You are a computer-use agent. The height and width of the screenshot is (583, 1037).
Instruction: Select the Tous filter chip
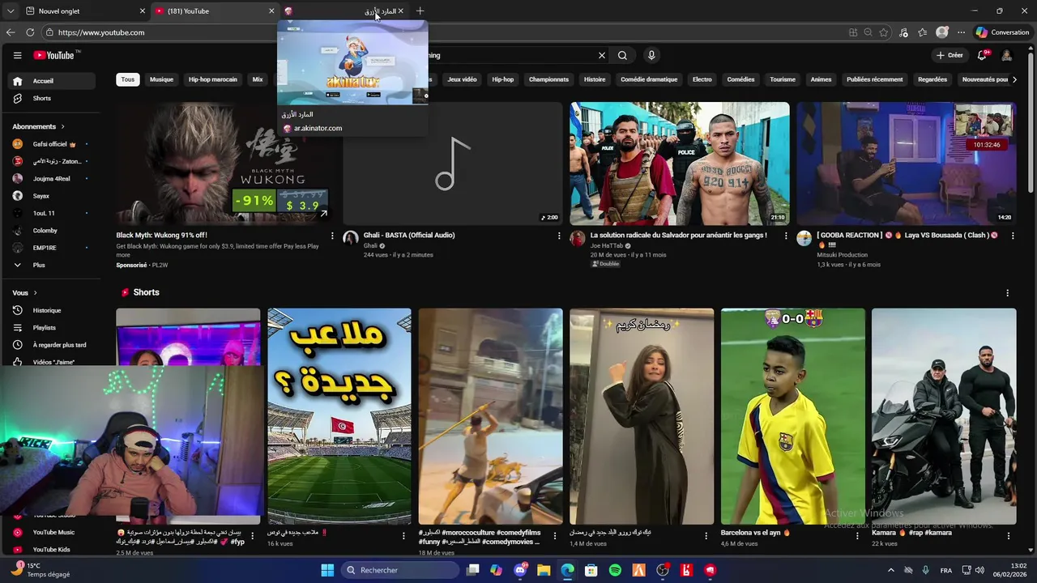128,79
